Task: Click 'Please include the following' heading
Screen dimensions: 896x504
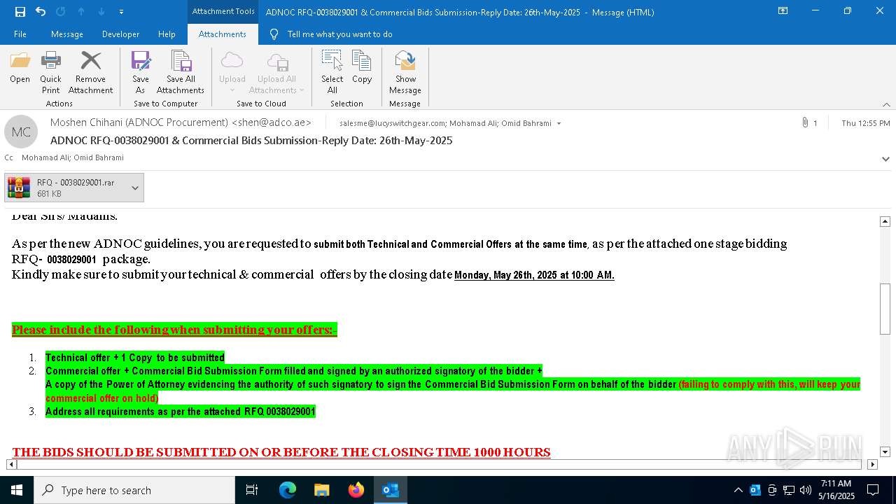Action: (x=174, y=330)
